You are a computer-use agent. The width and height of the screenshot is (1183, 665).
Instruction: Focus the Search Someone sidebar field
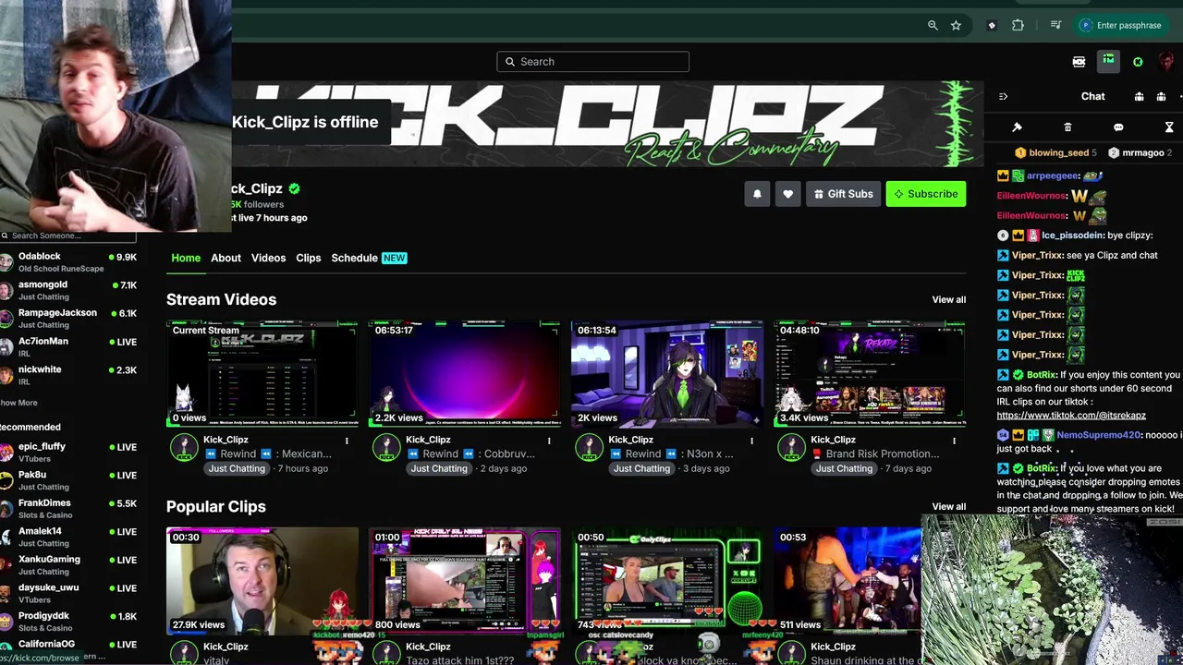click(69, 236)
